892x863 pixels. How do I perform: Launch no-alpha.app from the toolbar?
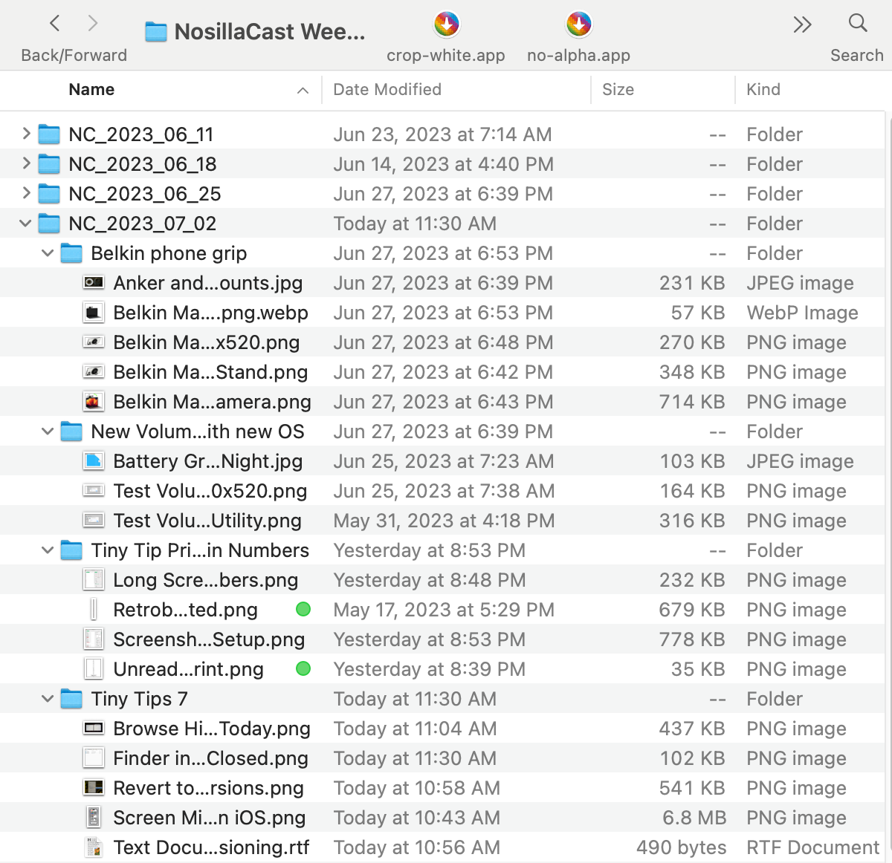578,25
